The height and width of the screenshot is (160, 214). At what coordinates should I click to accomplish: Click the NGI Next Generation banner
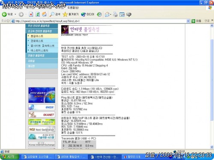tap(42, 129)
